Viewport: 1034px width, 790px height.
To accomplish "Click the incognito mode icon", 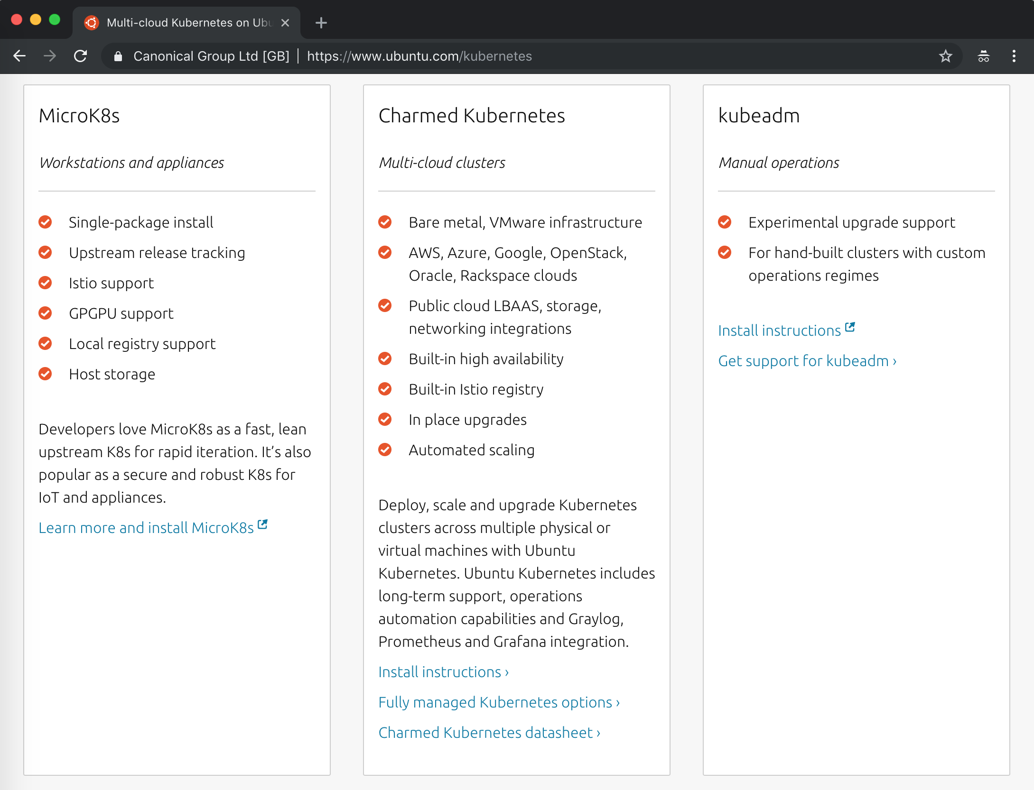I will (983, 56).
